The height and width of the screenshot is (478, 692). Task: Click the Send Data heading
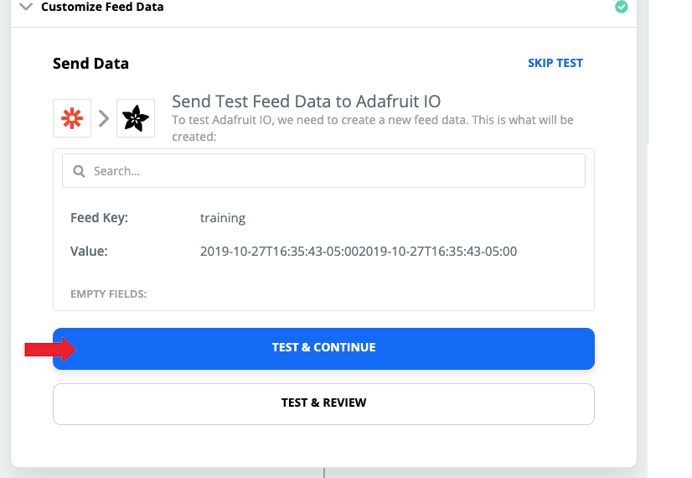click(90, 64)
